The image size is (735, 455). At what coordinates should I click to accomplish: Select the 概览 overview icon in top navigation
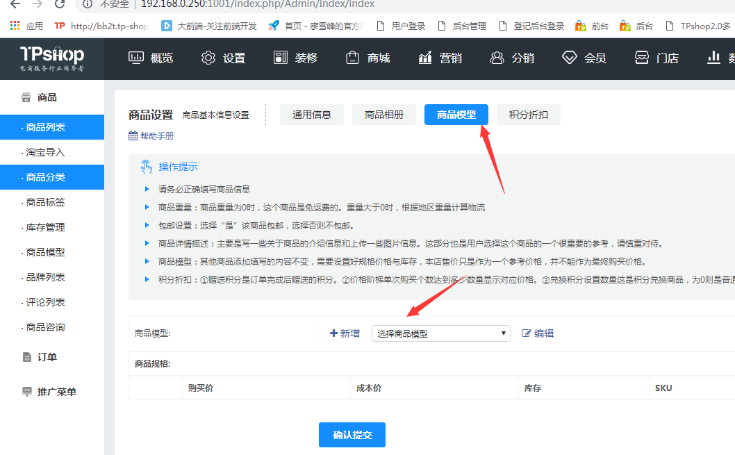(137, 58)
